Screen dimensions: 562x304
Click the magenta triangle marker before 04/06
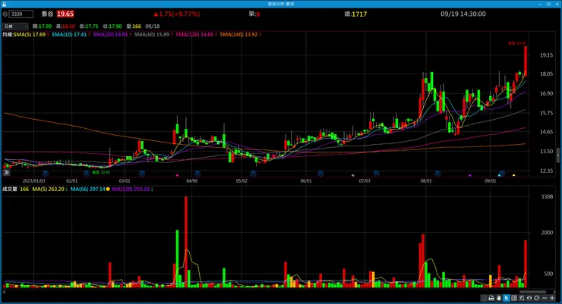177,175
